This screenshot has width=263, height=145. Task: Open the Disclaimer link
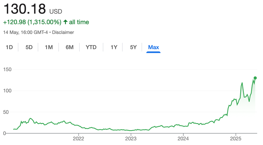[x=63, y=32]
